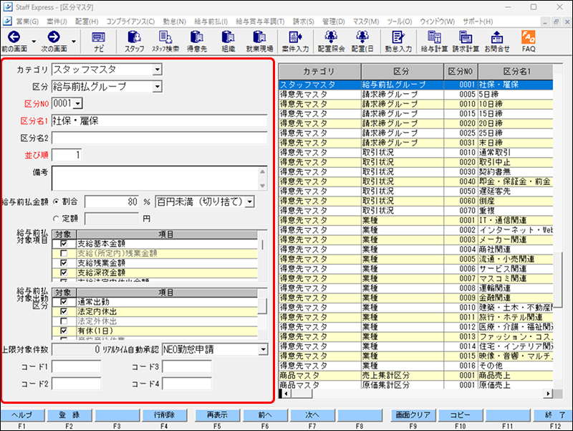This screenshot has height=431, width=573.
Task: Click the small document icon in menu bar
Action: 7,22
